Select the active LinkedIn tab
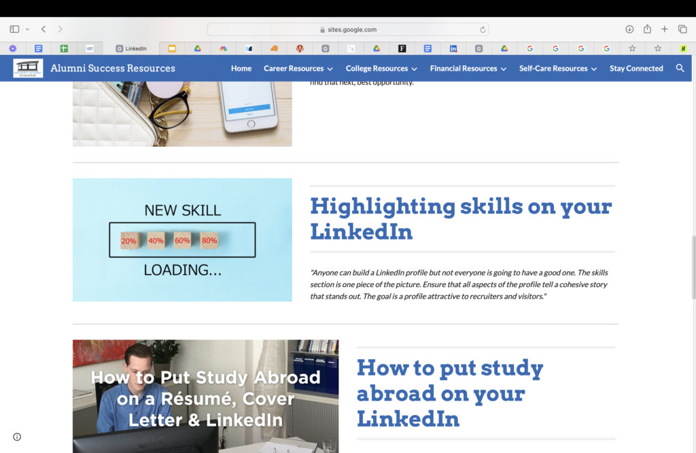This screenshot has width=696, height=453. pyautogui.click(x=131, y=48)
